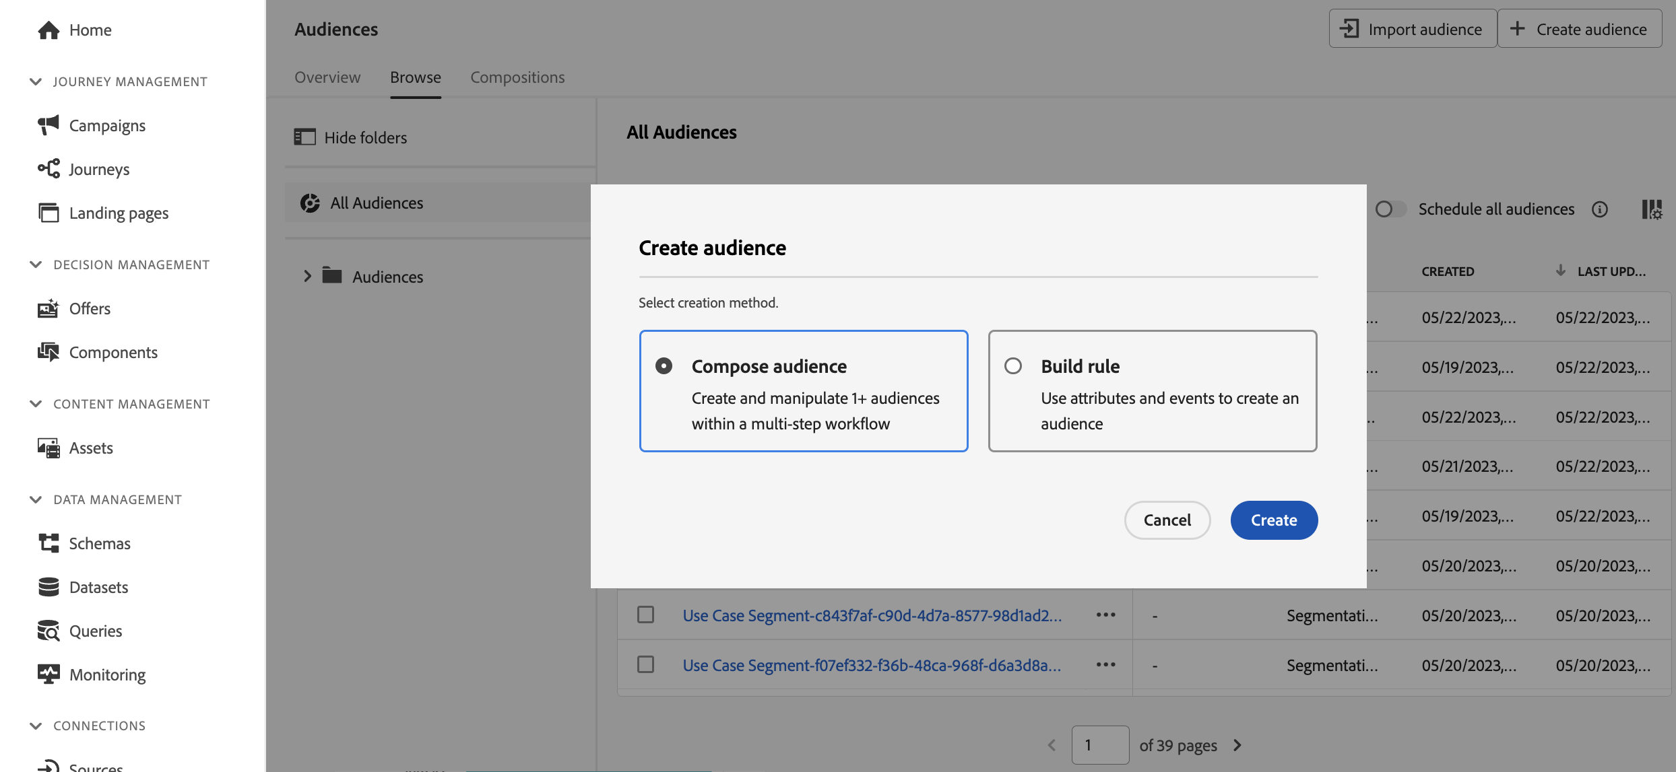Screen dimensions: 1676x772
Task: Expand the Audiences folder tree item
Action: click(x=307, y=276)
